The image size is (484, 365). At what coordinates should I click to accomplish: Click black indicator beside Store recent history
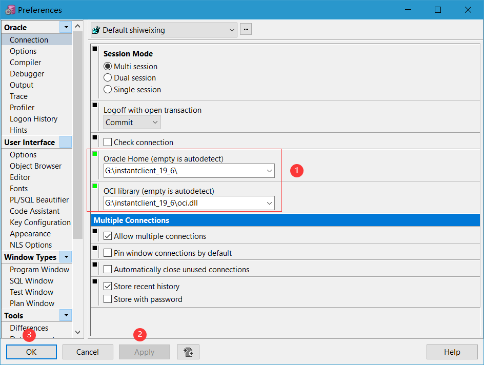(95, 281)
